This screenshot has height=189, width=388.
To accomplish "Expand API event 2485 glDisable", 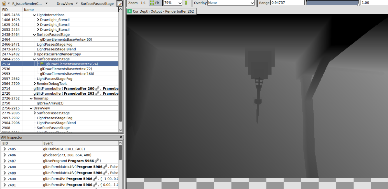I will tap(5, 149).
